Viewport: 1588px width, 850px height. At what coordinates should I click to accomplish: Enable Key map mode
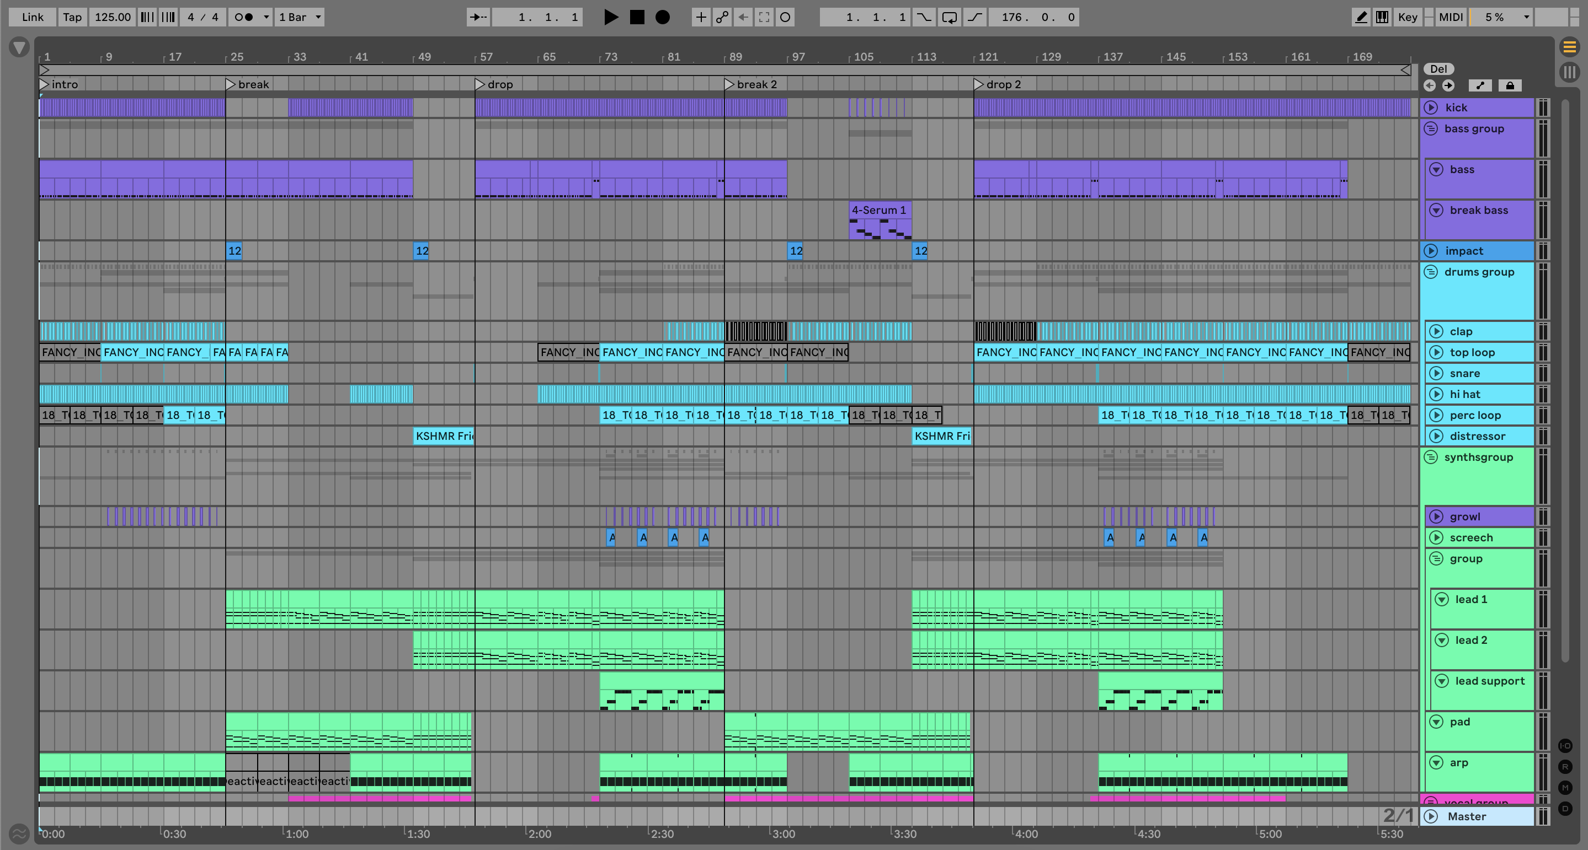pyautogui.click(x=1408, y=17)
